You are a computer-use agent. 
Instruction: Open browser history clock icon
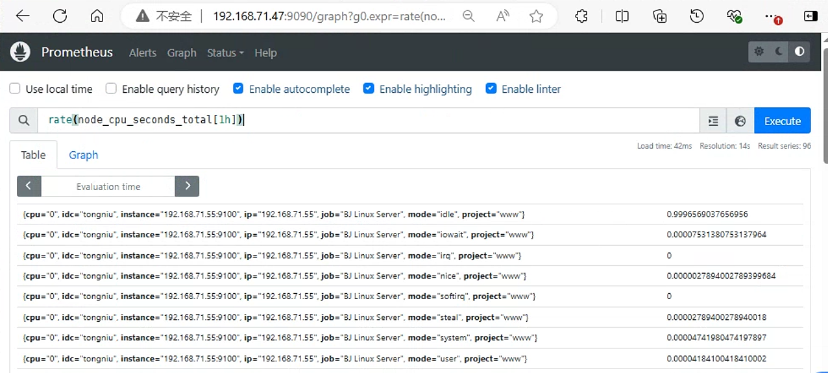697,16
